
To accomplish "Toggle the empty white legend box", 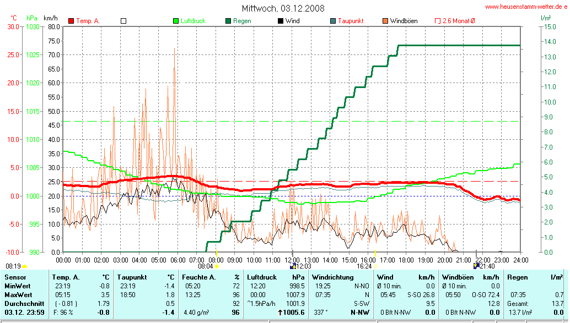I will [123, 21].
